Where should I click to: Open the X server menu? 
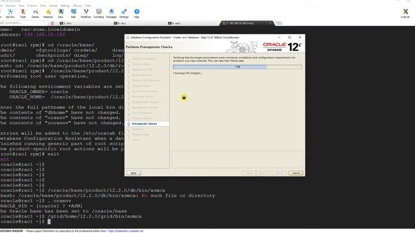click(32, 6)
